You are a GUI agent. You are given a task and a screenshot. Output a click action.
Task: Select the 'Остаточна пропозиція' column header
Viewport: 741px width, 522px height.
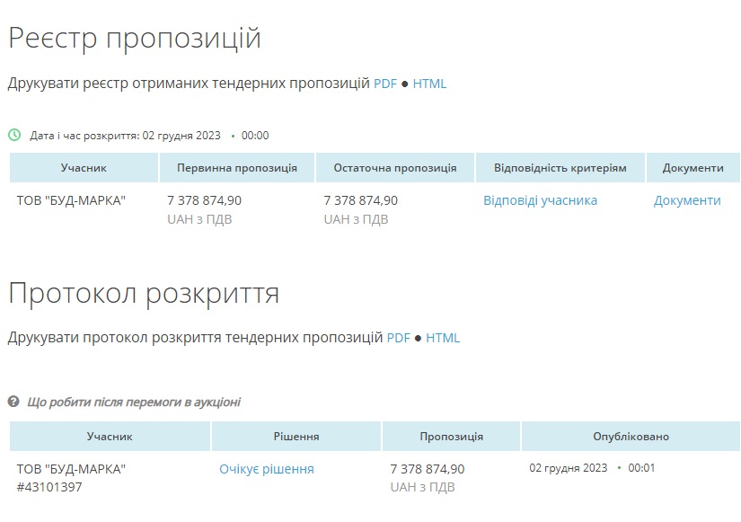395,168
